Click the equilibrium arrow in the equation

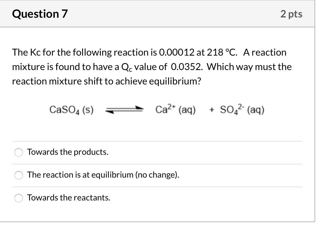tap(124, 109)
